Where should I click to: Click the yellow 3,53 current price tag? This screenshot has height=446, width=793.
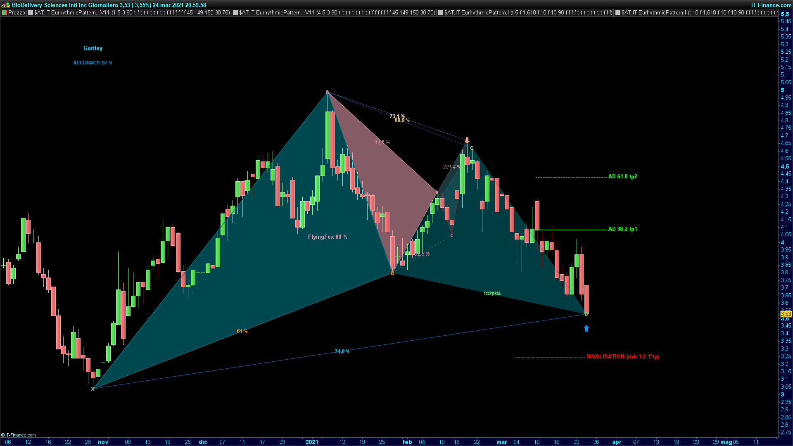tap(785, 314)
